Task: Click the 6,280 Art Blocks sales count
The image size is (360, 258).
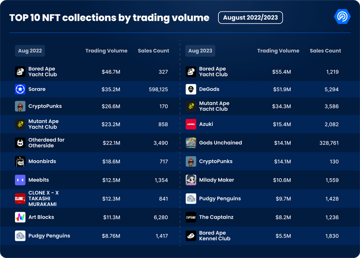Action: (161, 217)
